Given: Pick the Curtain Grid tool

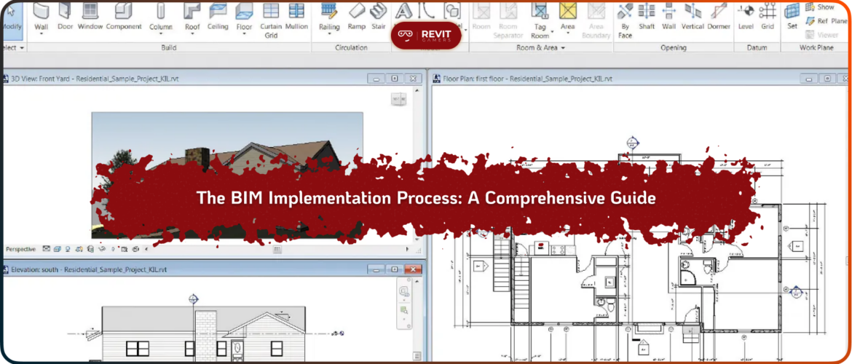Looking at the screenshot, I should [x=271, y=20].
